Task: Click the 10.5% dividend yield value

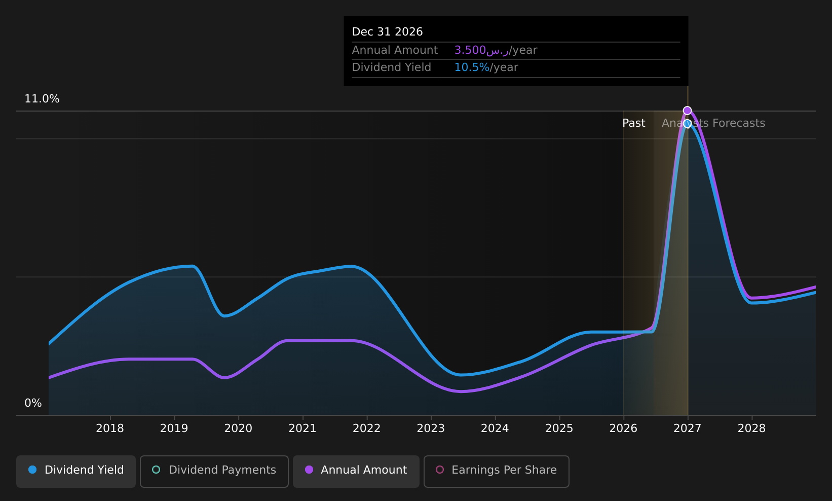Action: pos(472,67)
